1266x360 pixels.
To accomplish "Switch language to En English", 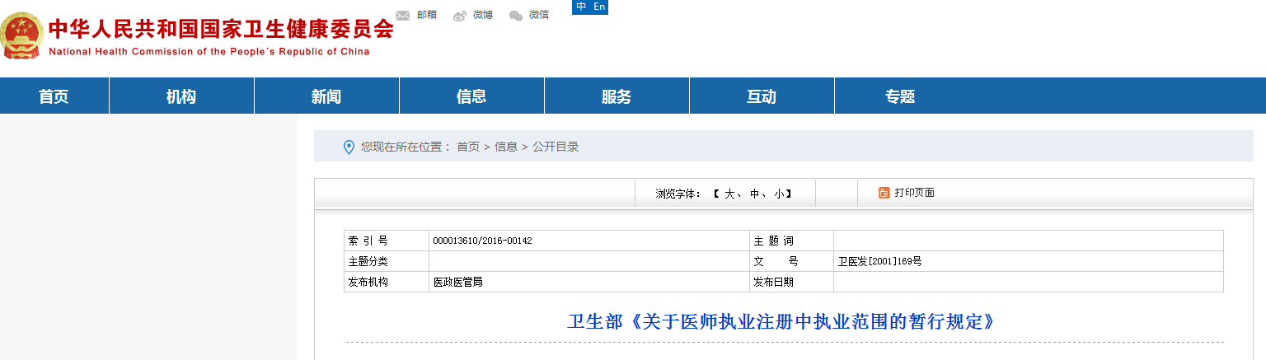I will click(599, 7).
